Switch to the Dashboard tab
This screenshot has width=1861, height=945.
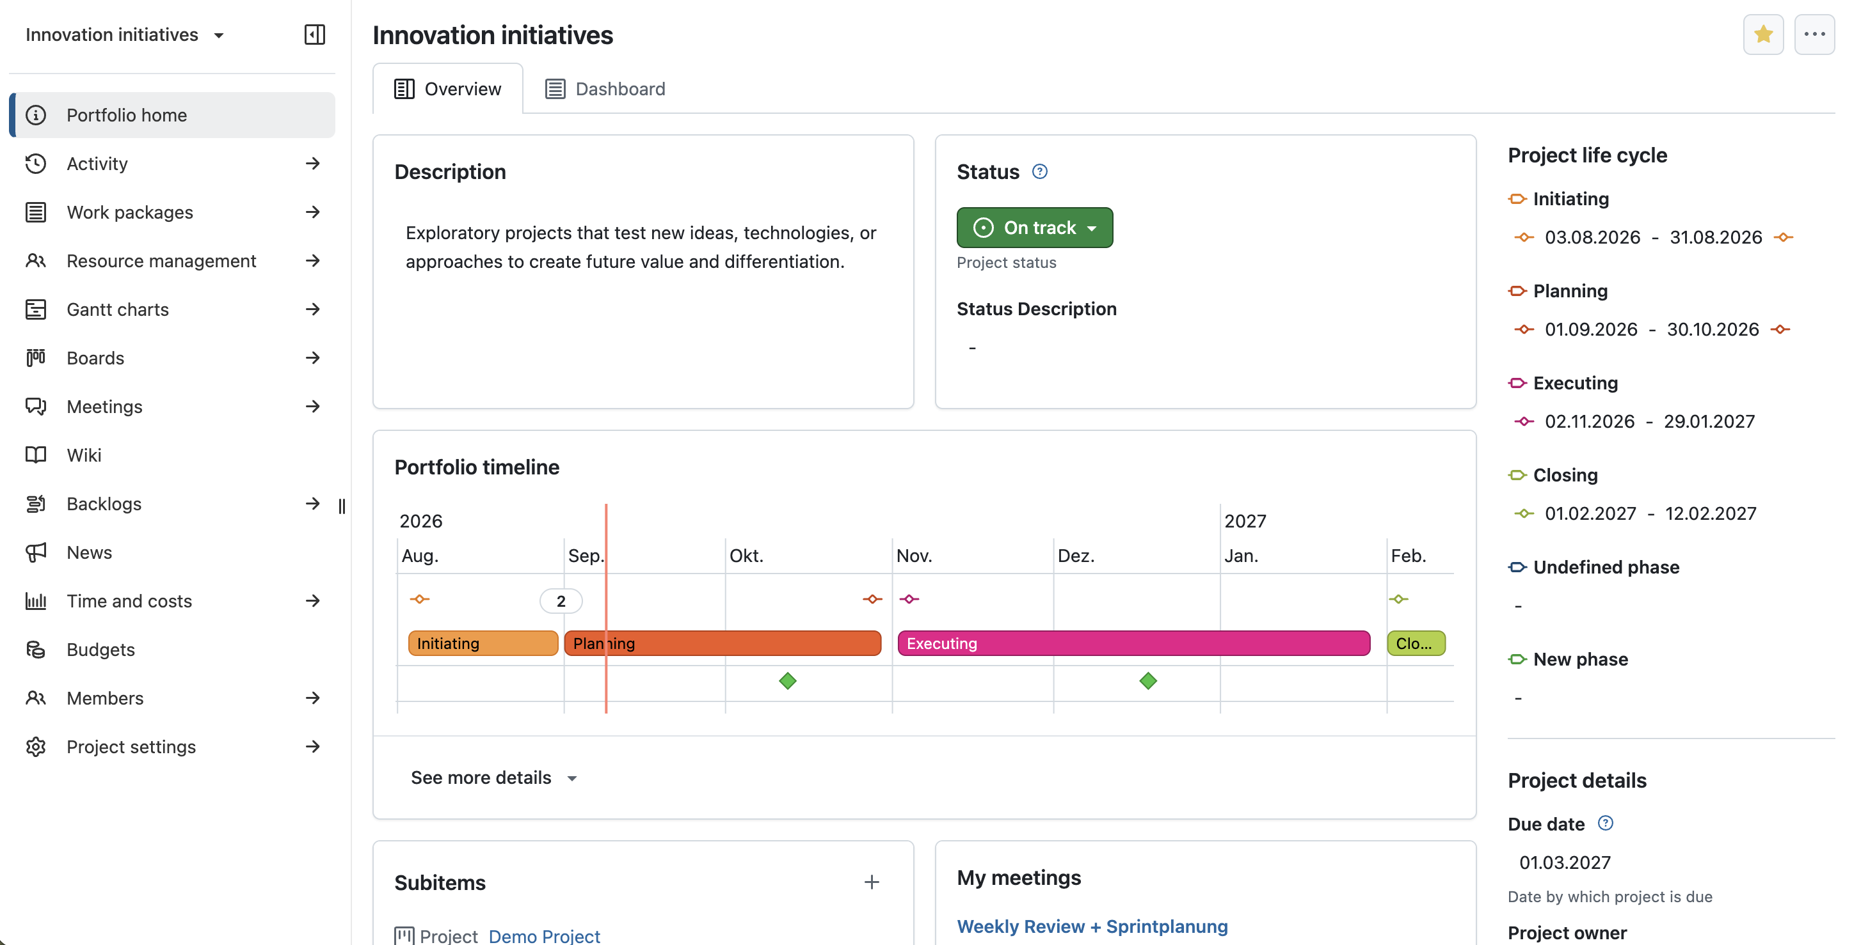point(605,89)
